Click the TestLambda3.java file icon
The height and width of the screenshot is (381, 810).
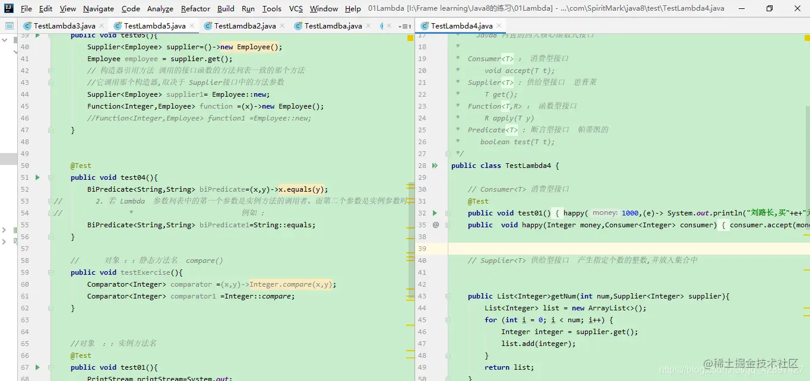click(x=27, y=26)
